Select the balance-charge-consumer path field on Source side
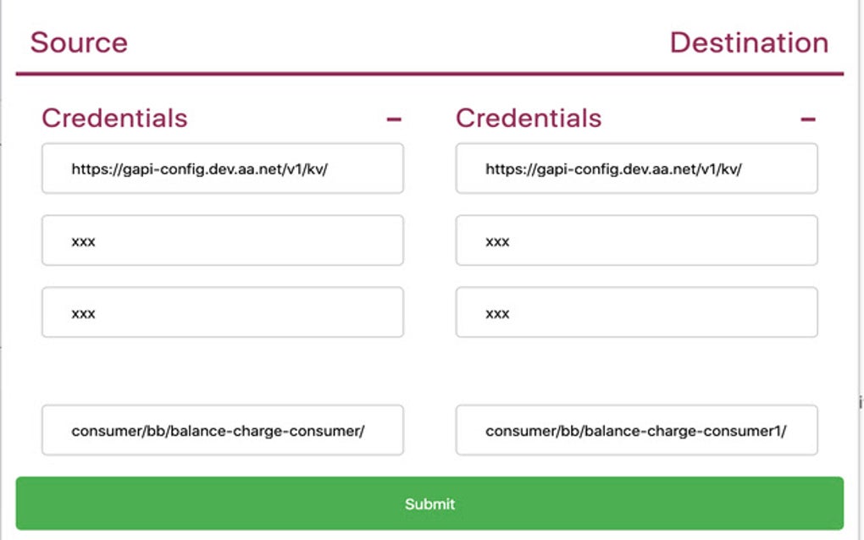864x540 pixels. pos(223,431)
